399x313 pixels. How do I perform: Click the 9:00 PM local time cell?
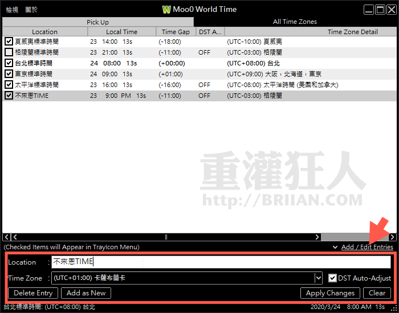tap(118, 96)
